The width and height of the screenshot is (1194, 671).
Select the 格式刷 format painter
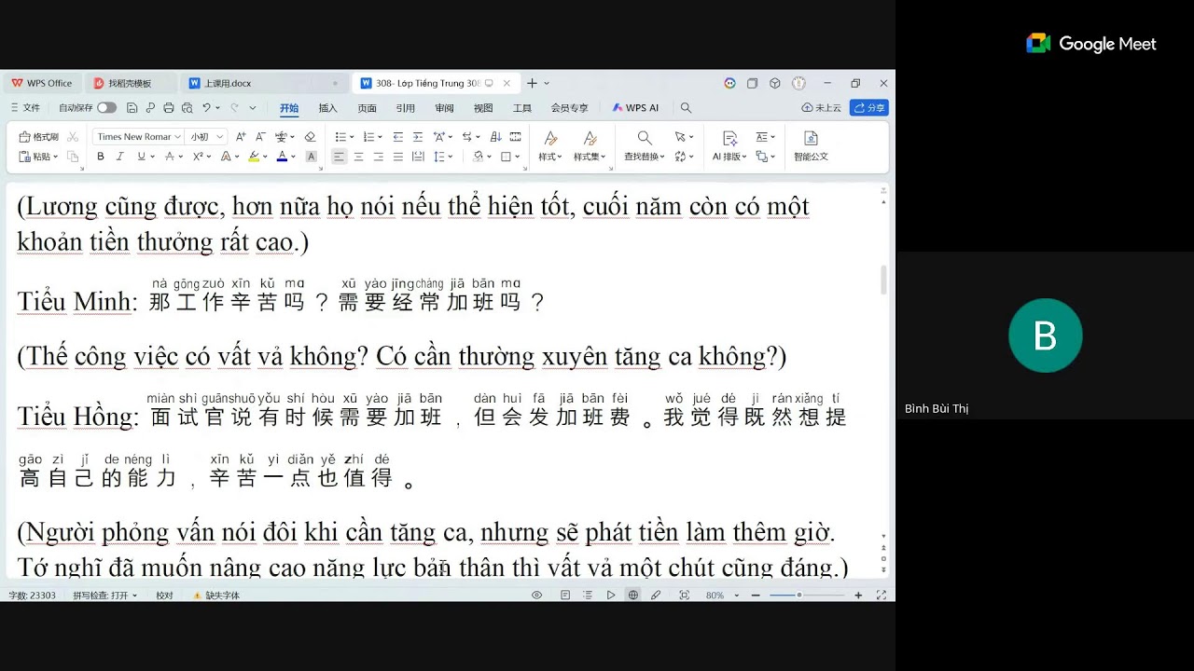39,137
